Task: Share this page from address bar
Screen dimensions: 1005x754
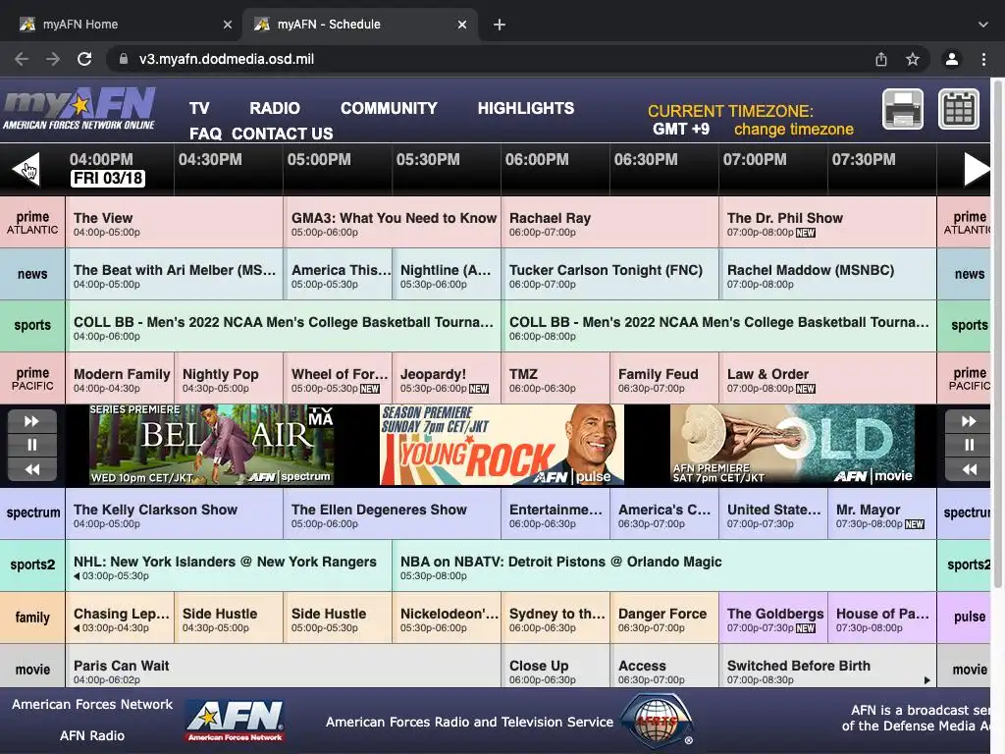Action: [x=881, y=59]
